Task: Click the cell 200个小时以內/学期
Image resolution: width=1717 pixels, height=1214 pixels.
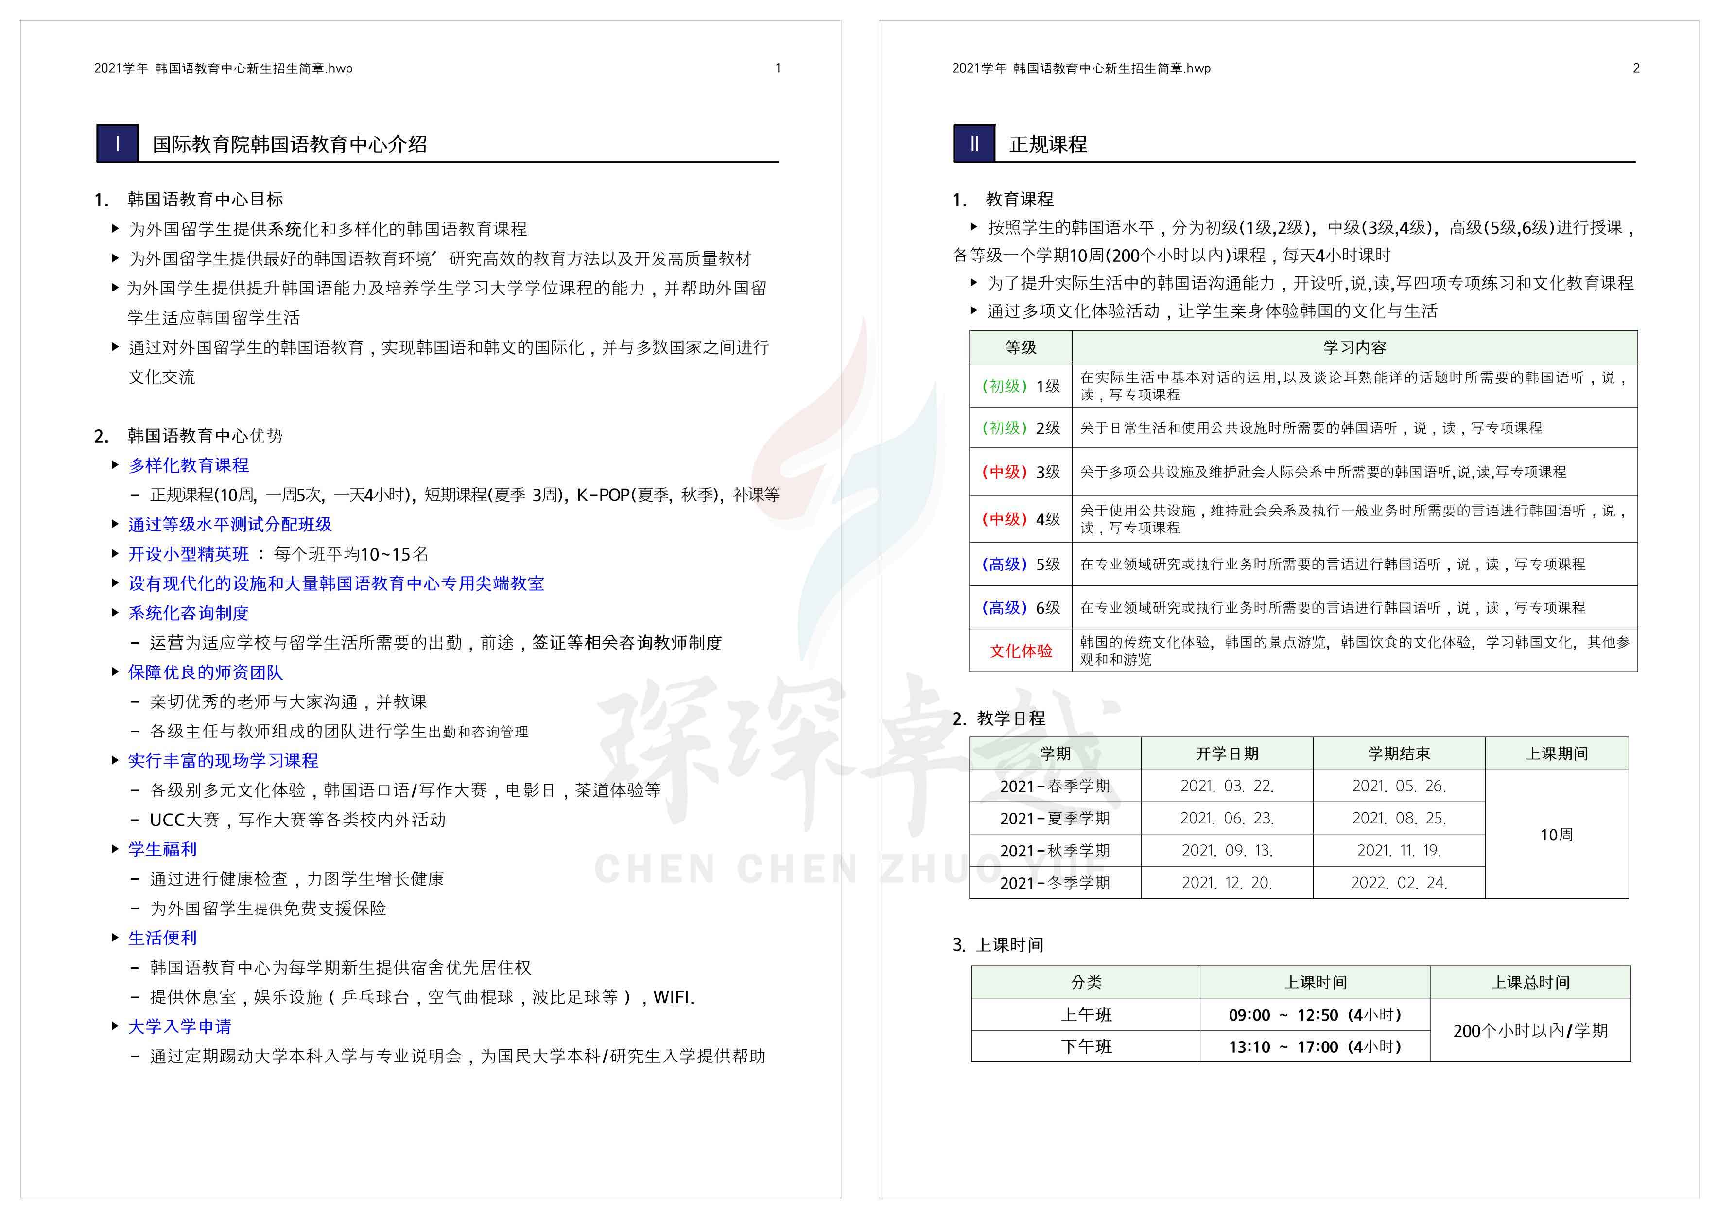Action: point(1531,1030)
